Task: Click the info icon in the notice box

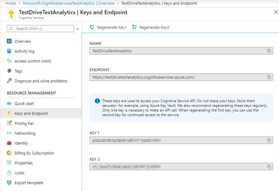Action: click(x=97, y=101)
